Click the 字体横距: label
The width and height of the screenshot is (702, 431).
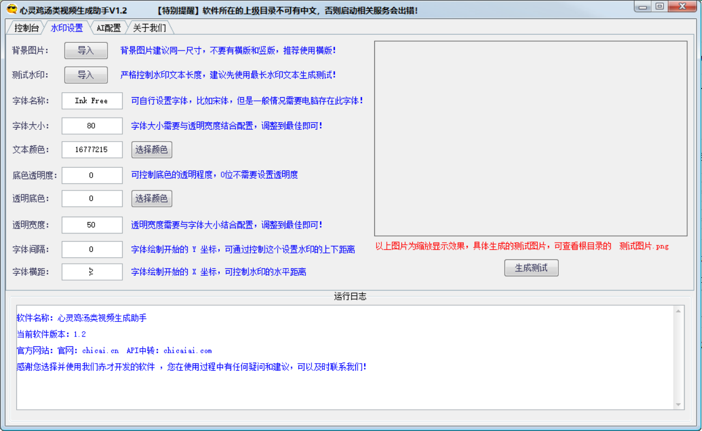(31, 272)
